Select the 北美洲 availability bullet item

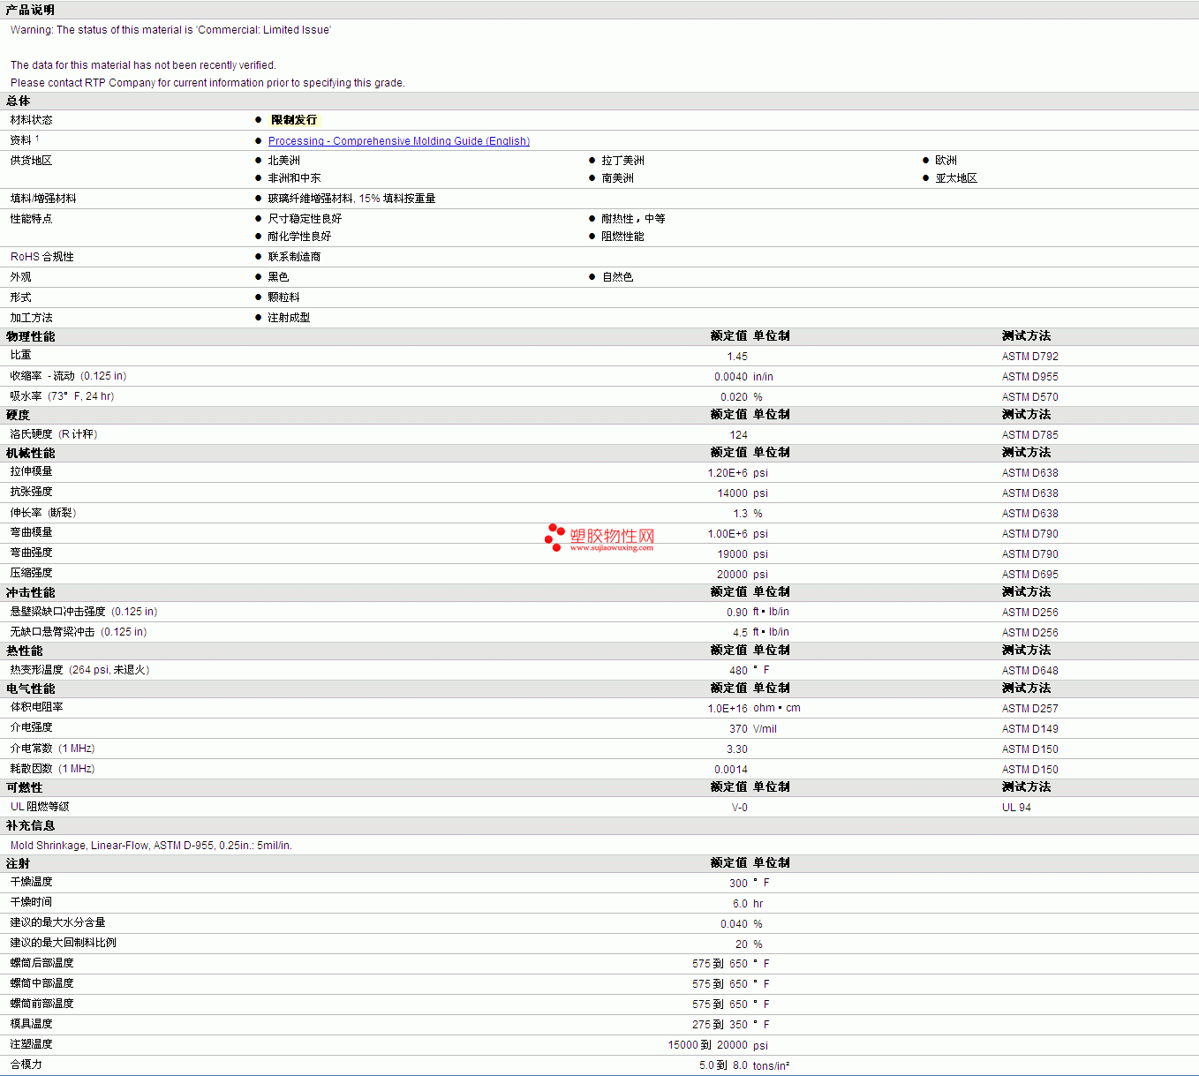[283, 161]
